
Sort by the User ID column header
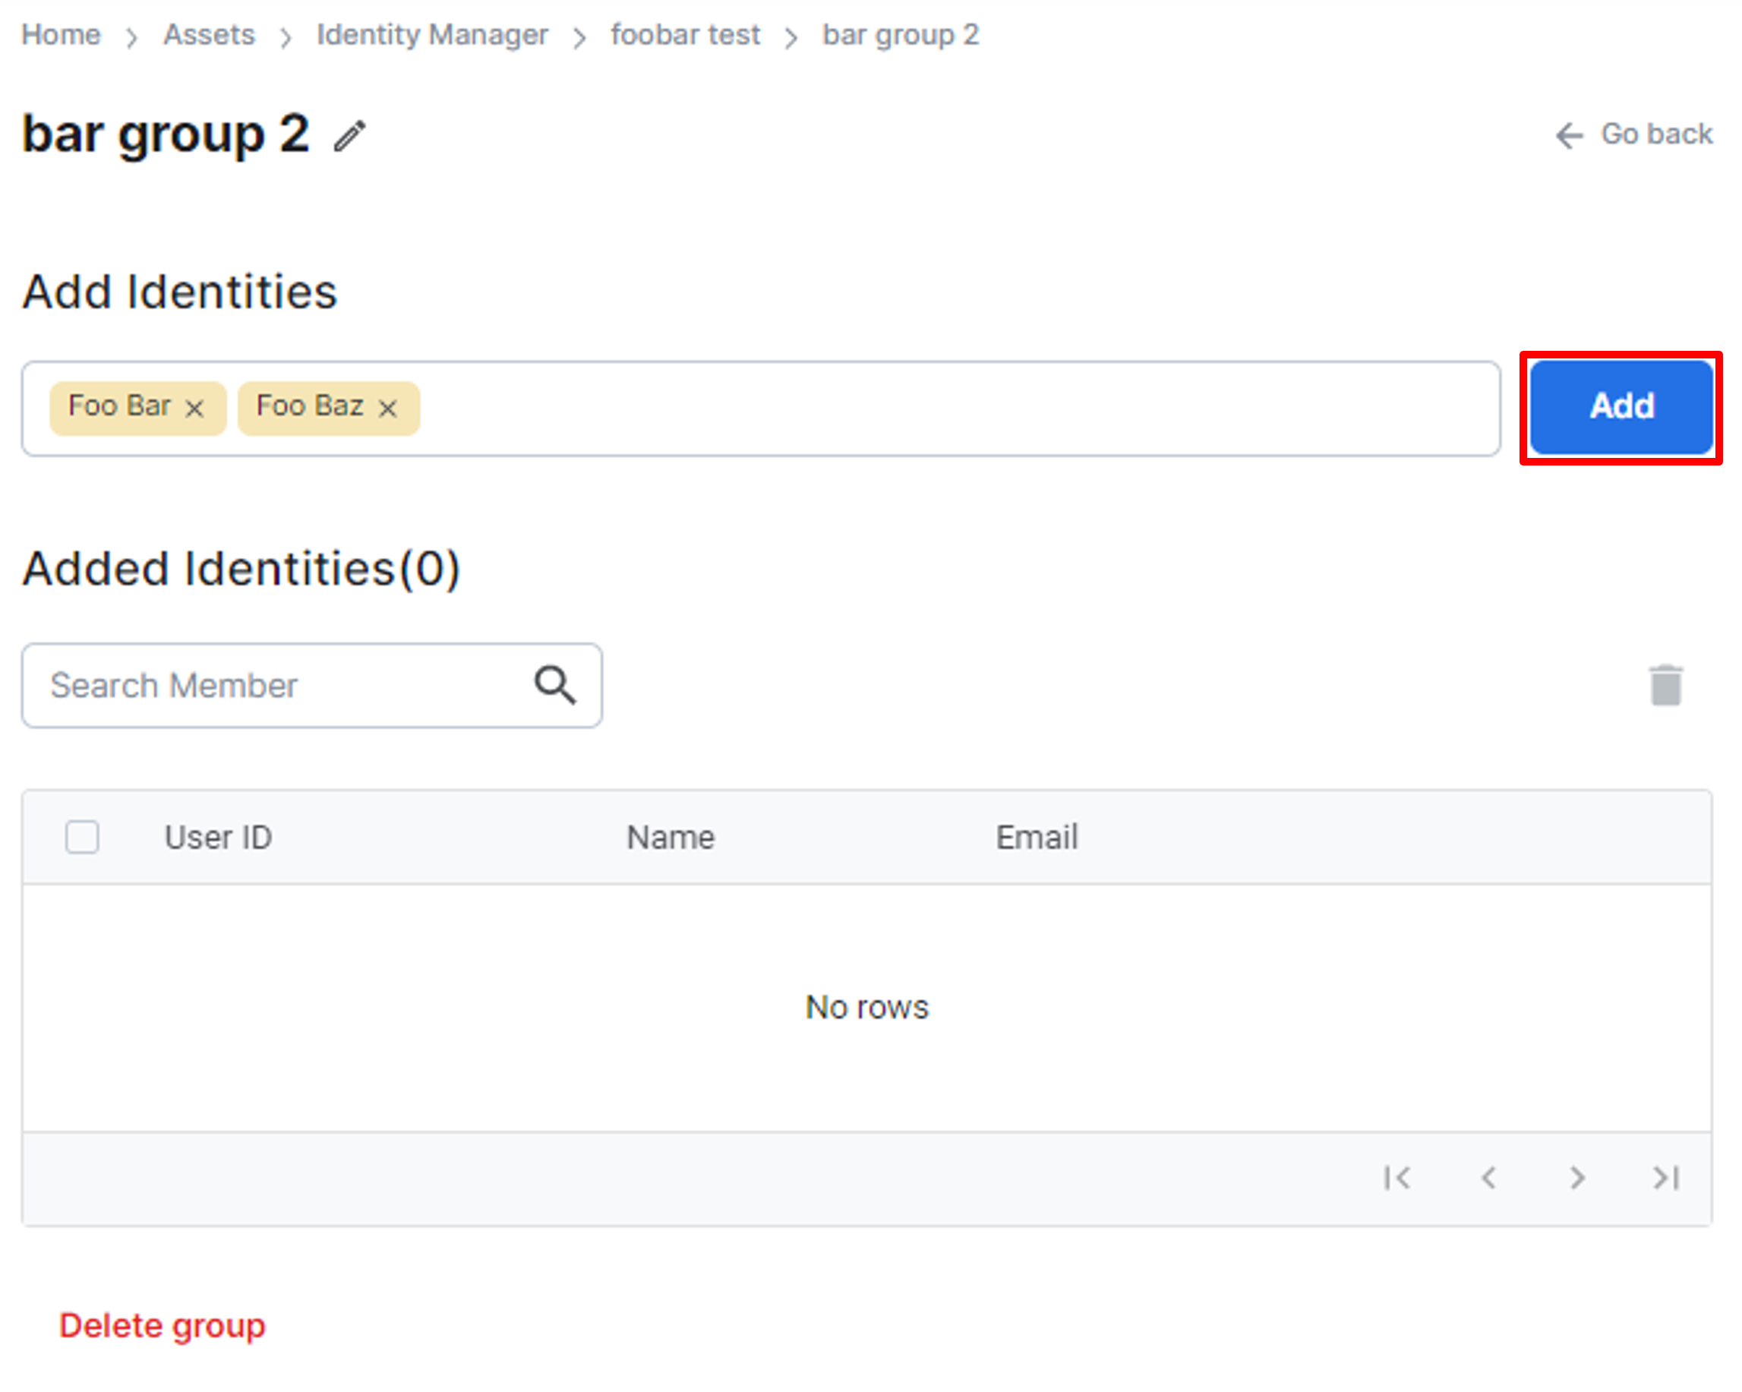click(218, 837)
